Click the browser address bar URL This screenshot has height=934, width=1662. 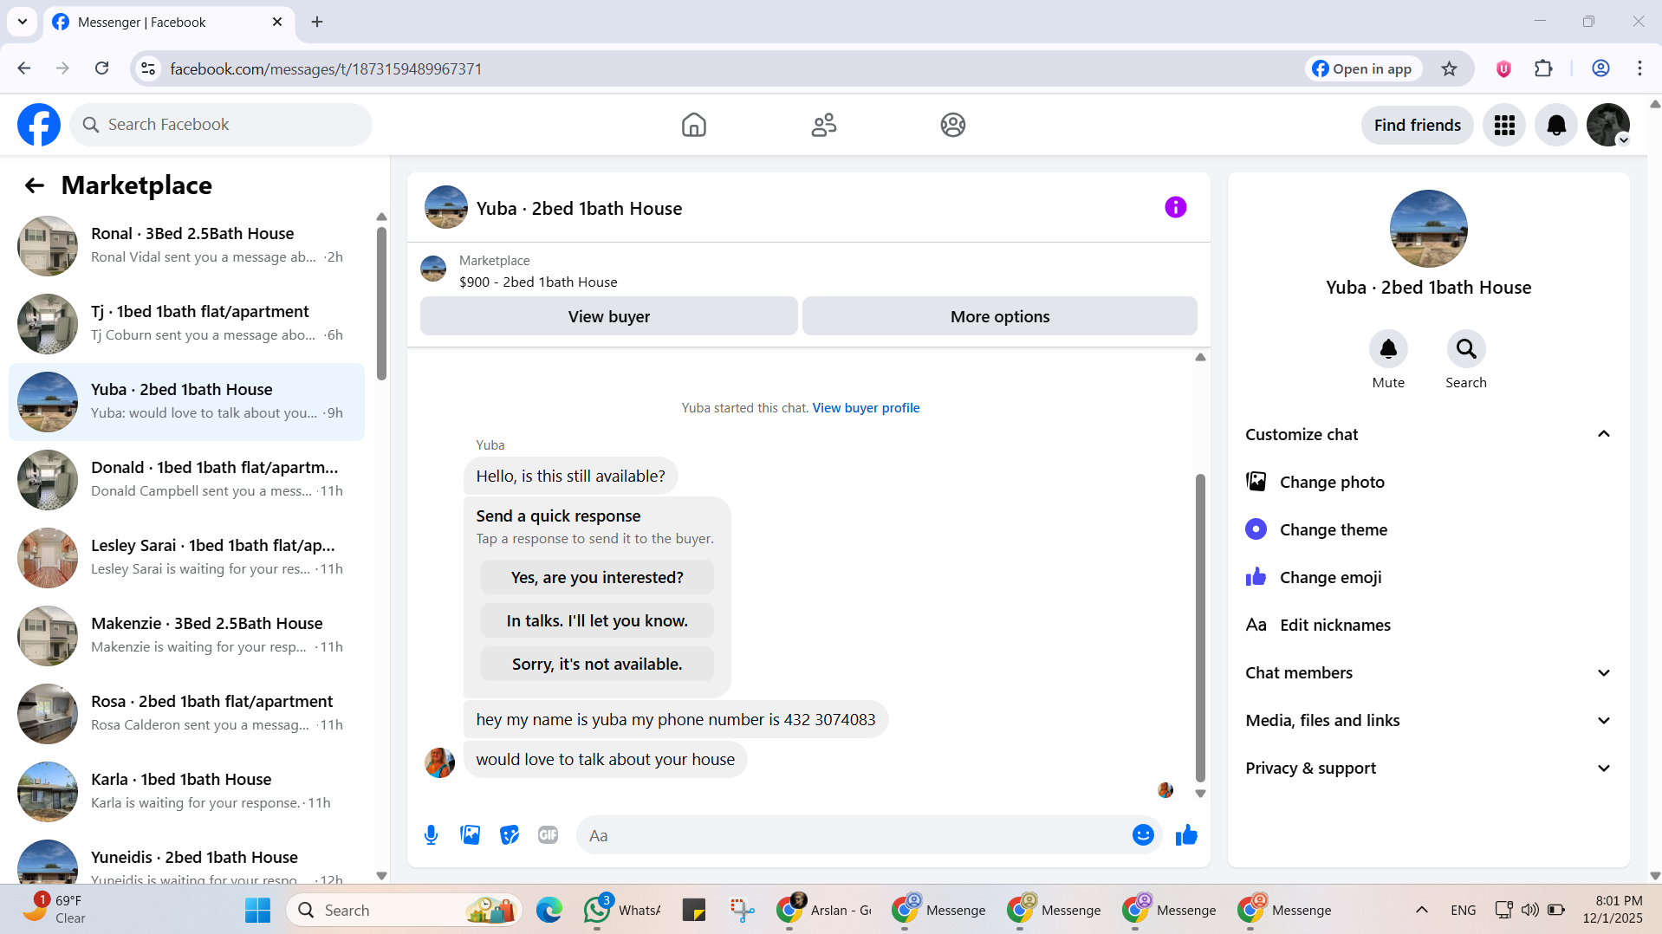(326, 68)
